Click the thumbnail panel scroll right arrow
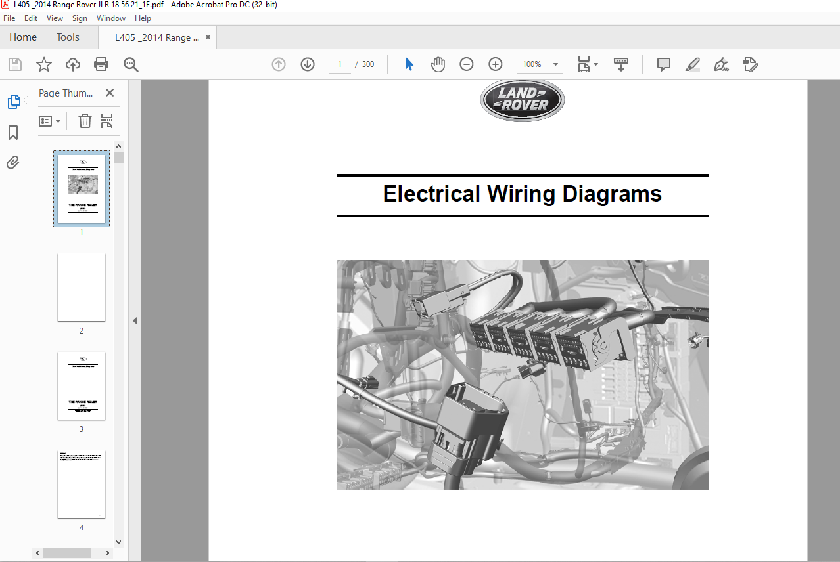This screenshot has height=562, width=840. pyautogui.click(x=109, y=553)
